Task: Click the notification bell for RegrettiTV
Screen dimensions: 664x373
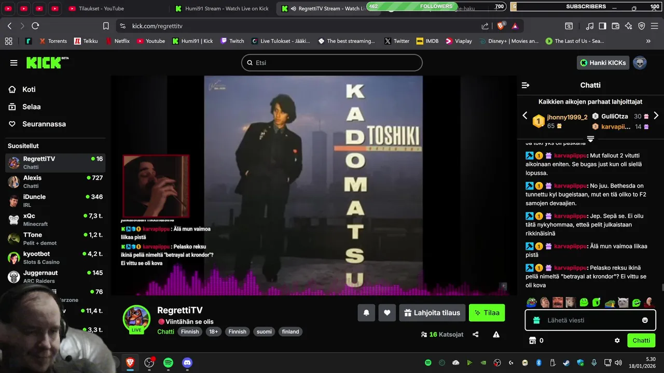Action: (x=366, y=313)
